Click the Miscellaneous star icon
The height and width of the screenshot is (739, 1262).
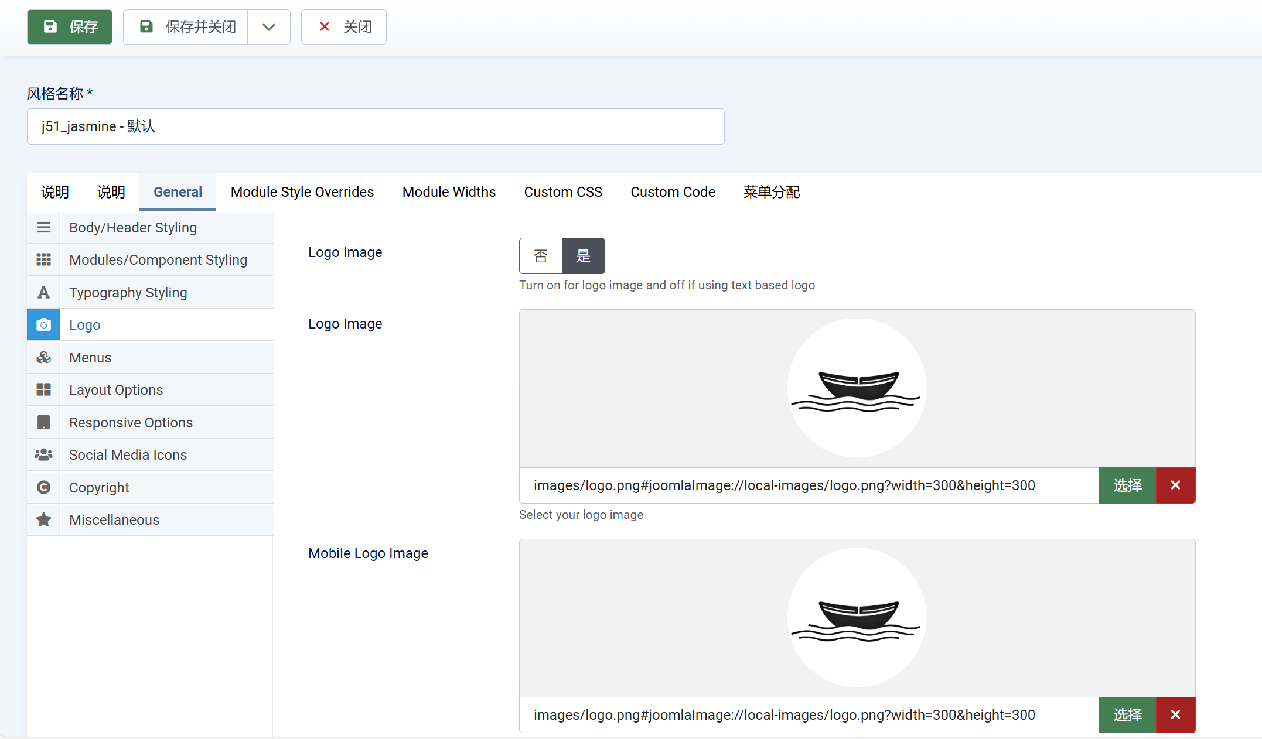tap(43, 519)
